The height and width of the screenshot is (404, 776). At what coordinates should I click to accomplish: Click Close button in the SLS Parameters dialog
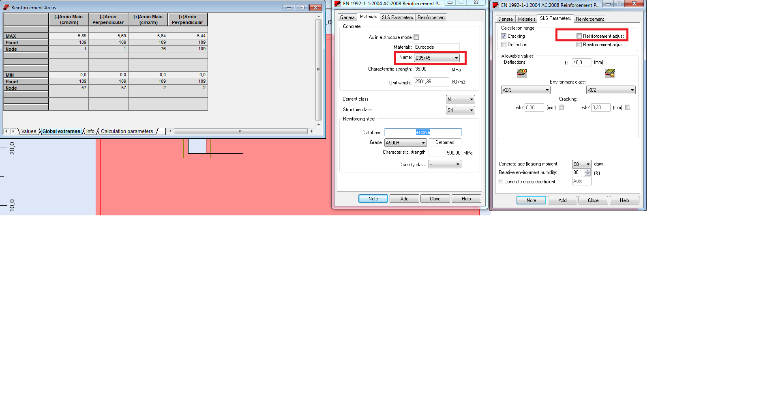click(x=593, y=200)
